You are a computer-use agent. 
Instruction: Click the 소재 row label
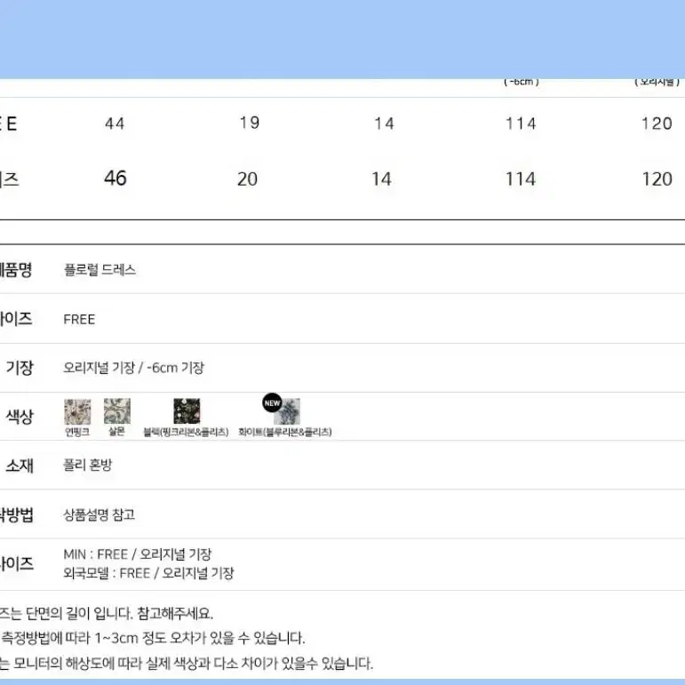click(x=20, y=466)
